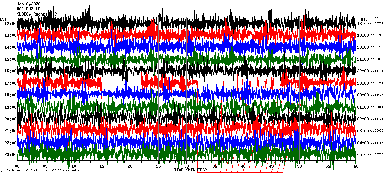This screenshot has width=383, height=175.
Task: Select the 15:00 EST row label
Action: tap(10, 59)
